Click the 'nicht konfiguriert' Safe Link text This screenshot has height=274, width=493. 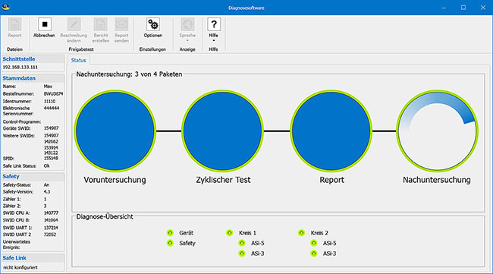(x=20, y=267)
